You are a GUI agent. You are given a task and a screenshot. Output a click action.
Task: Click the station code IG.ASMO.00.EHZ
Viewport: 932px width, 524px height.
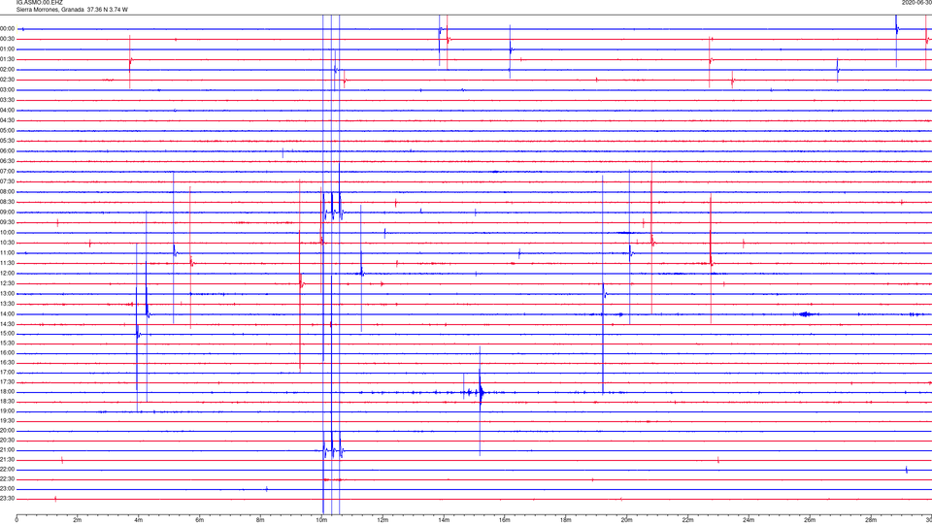tap(39, 3)
